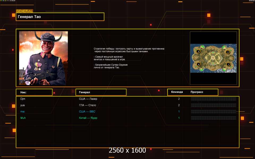Viewport: 255px width, 159px height.
Task: Select player name Muh
Action: pyautogui.click(x=23, y=118)
